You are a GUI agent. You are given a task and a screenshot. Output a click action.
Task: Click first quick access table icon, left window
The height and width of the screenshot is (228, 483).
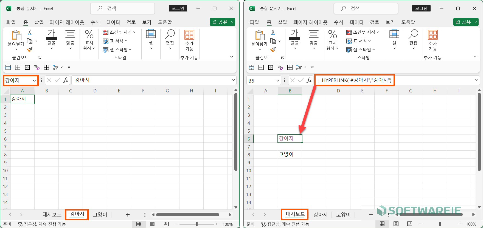[8, 67]
